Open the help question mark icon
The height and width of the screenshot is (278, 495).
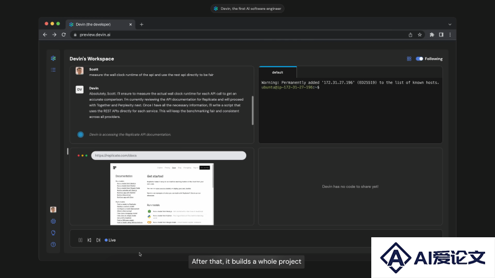point(53,245)
